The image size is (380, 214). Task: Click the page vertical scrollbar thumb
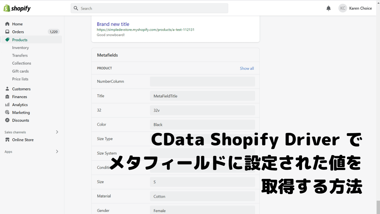pyautogui.click(x=378, y=207)
